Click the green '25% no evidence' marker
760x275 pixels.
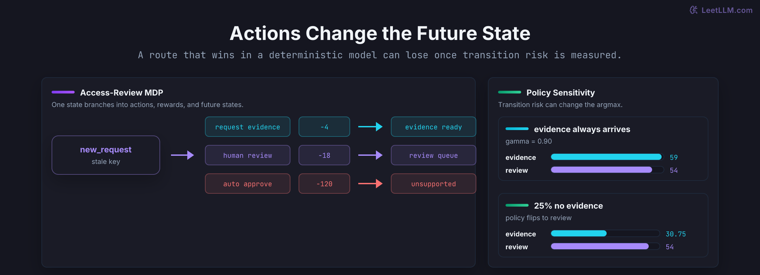tap(517, 205)
